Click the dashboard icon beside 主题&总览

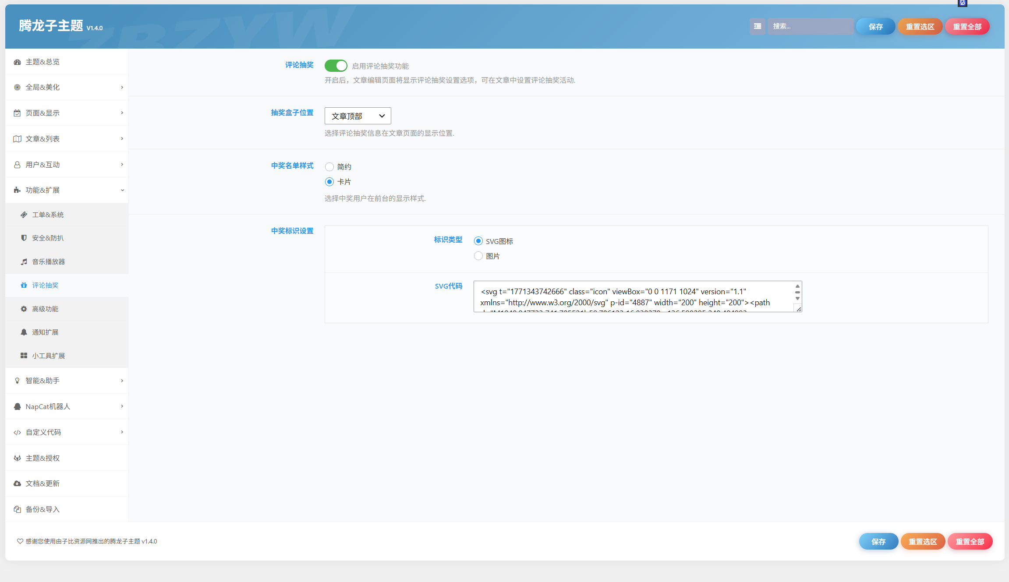(x=17, y=62)
